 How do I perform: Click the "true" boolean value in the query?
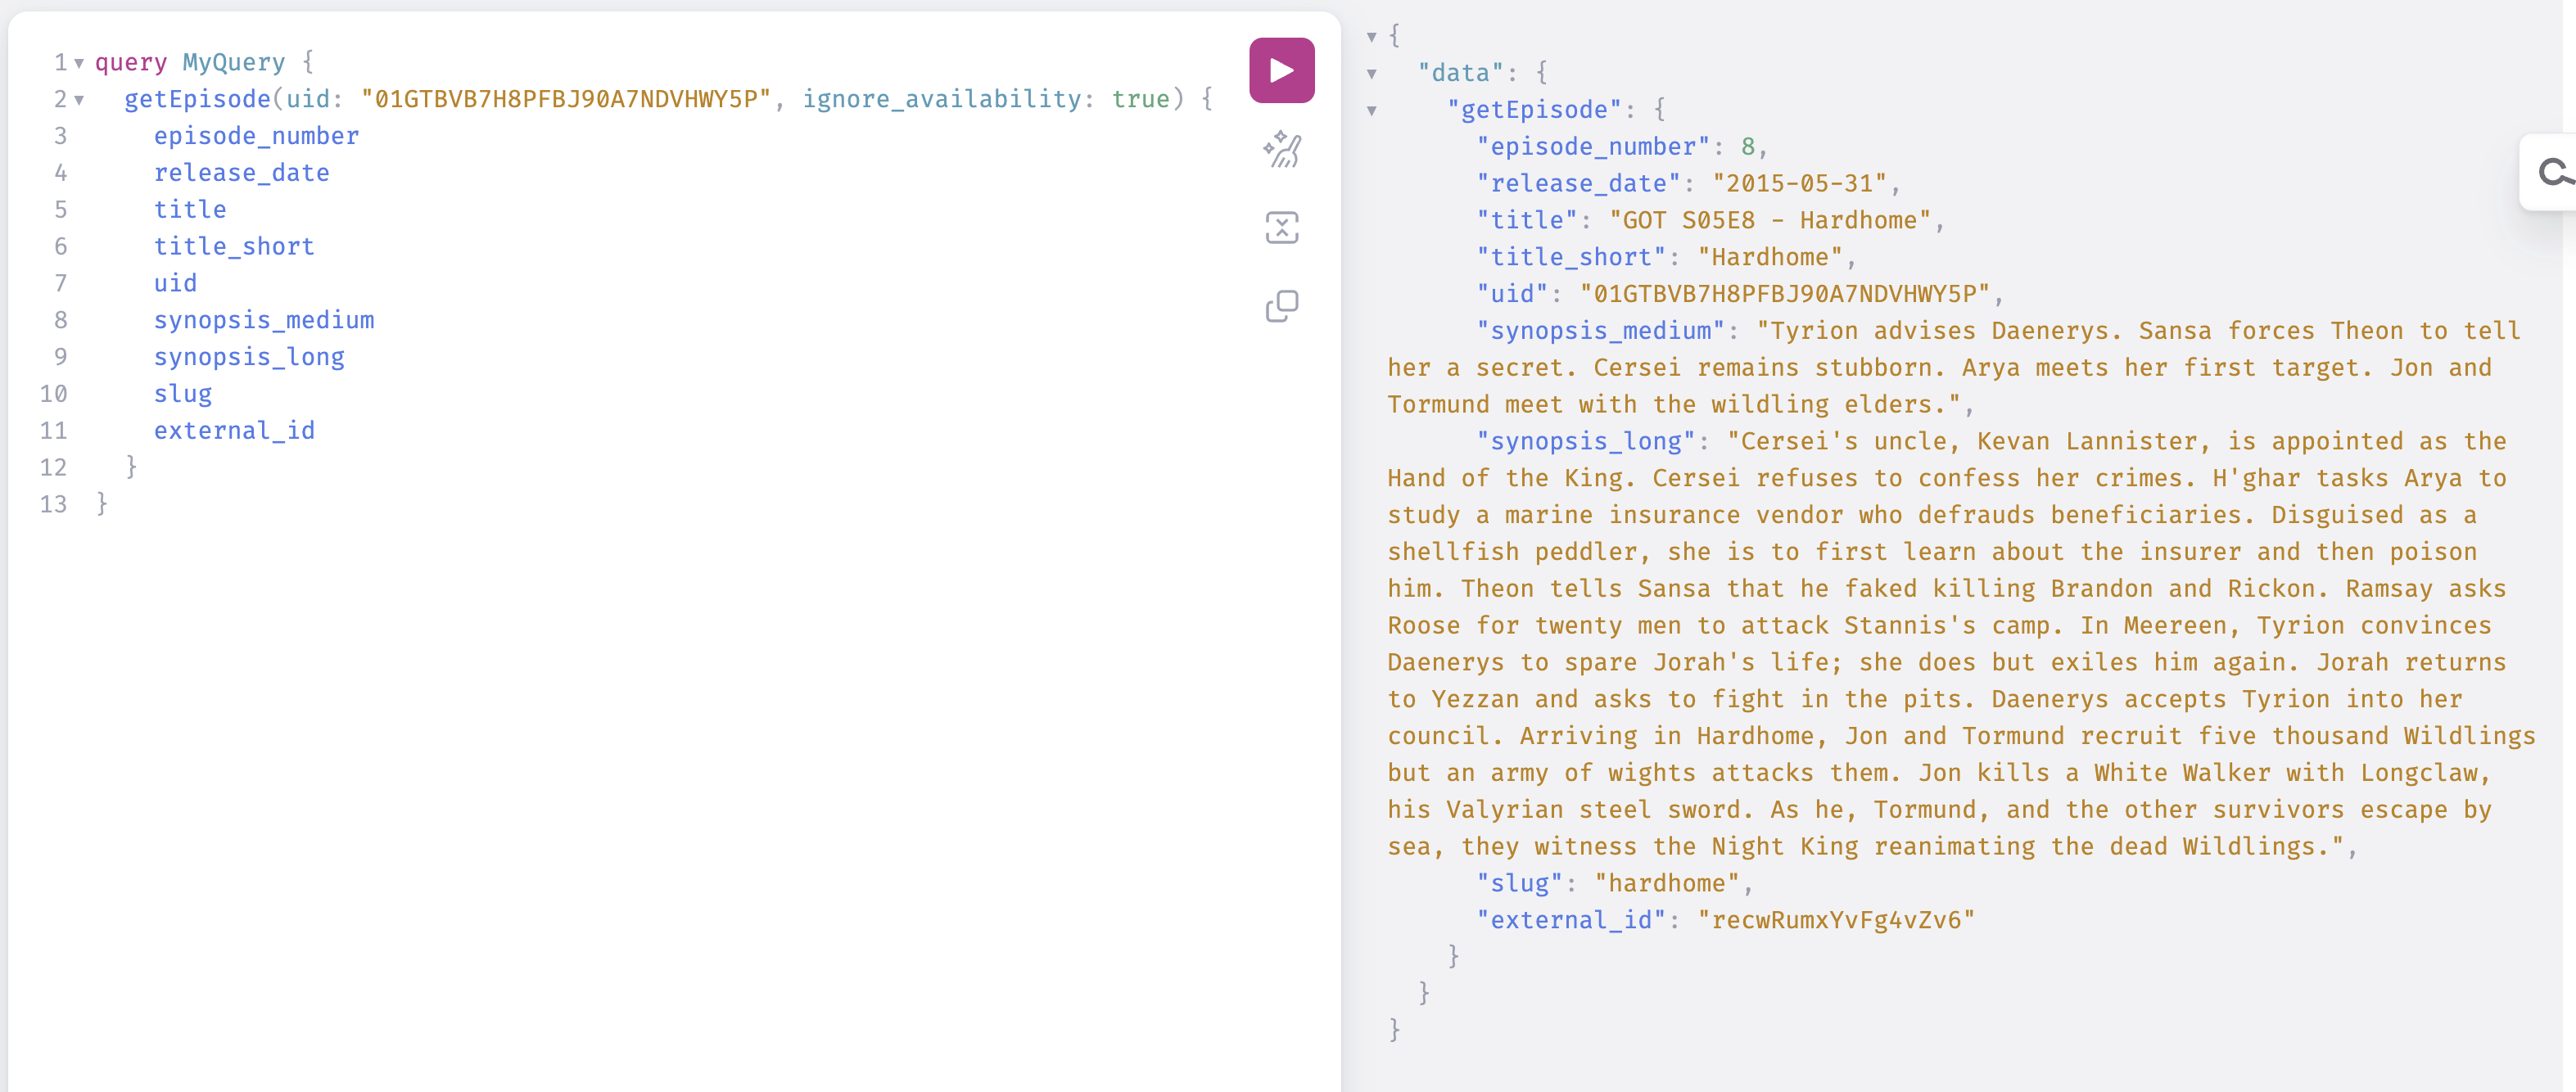[x=1140, y=99]
